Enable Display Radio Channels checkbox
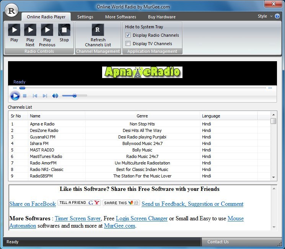Viewport: 285px width, 249px height. click(128, 35)
